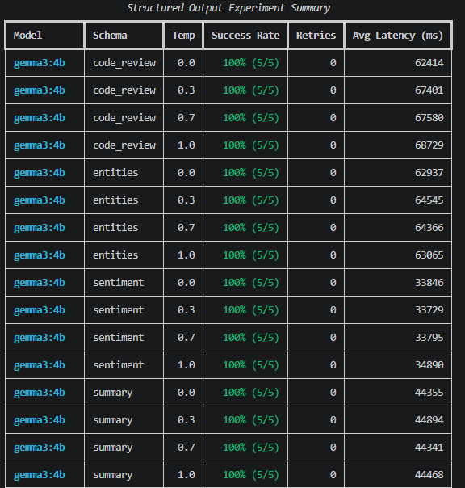
Task: Select the 'Retries' column header
Action: coord(316,36)
